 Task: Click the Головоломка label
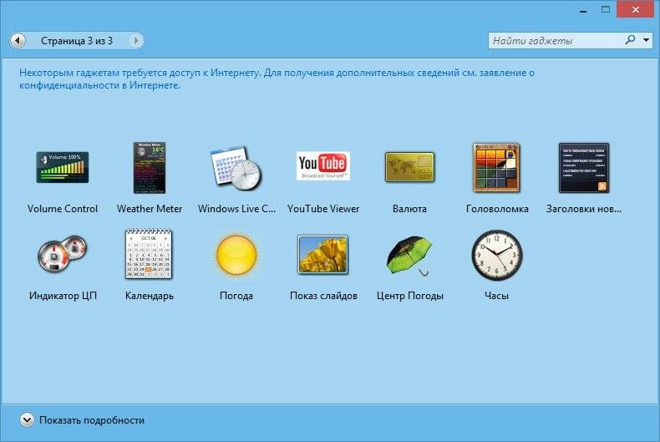[497, 209]
